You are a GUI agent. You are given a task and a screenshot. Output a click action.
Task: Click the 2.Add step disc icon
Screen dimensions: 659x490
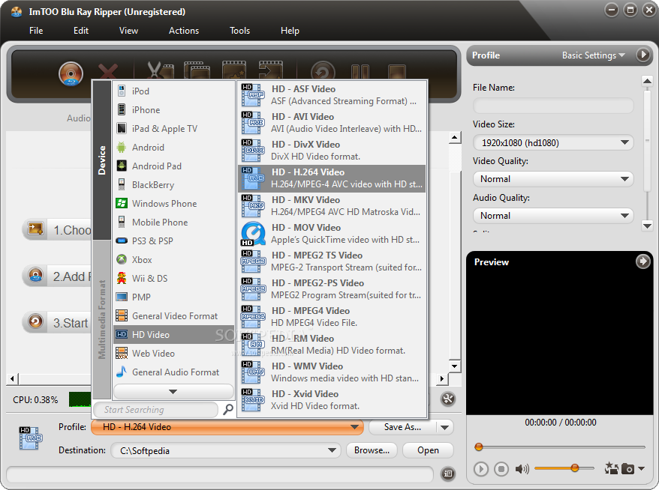click(x=35, y=276)
